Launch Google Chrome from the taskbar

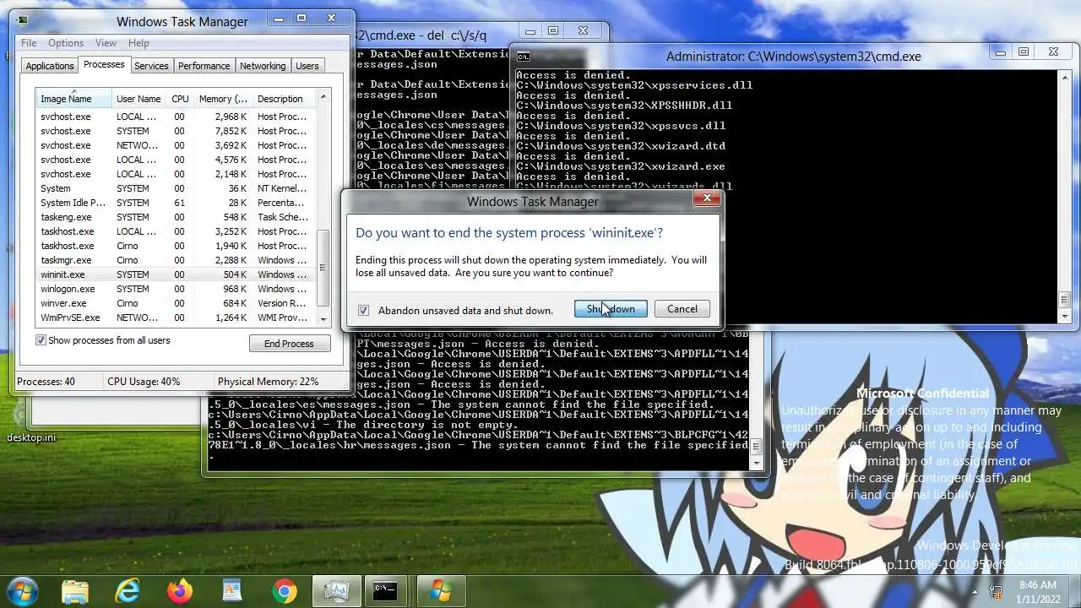click(285, 590)
